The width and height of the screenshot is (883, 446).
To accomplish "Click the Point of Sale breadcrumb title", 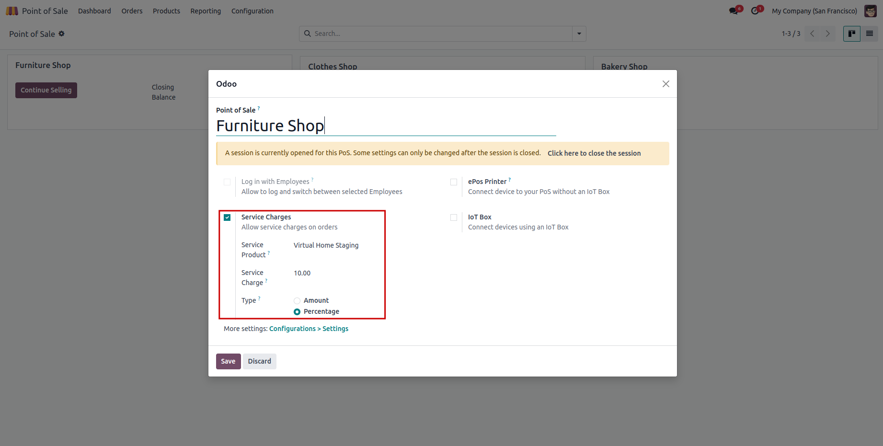I will [x=32, y=34].
